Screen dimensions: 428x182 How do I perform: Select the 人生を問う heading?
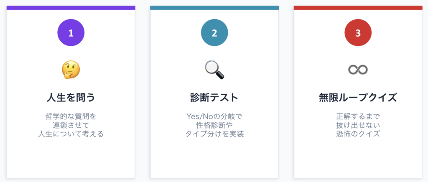71,98
